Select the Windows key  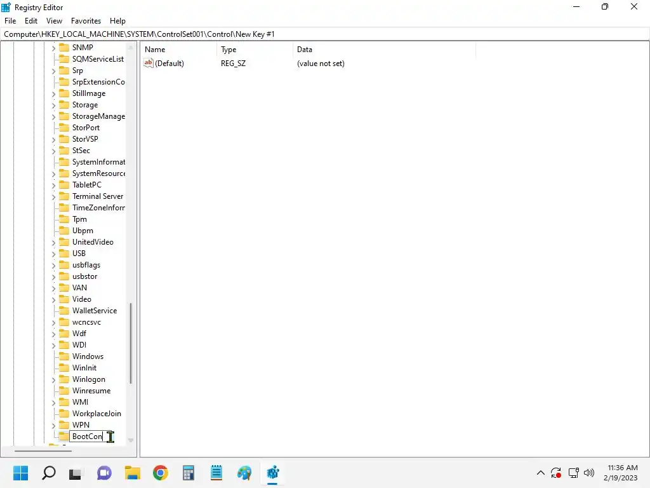[x=88, y=356]
